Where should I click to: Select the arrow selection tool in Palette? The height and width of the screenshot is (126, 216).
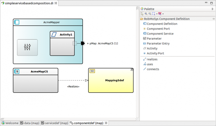coord(142,14)
